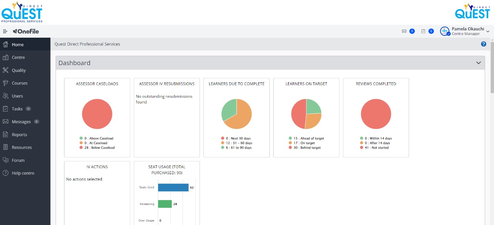
Task: Open the Courses menu item
Action: click(25, 83)
